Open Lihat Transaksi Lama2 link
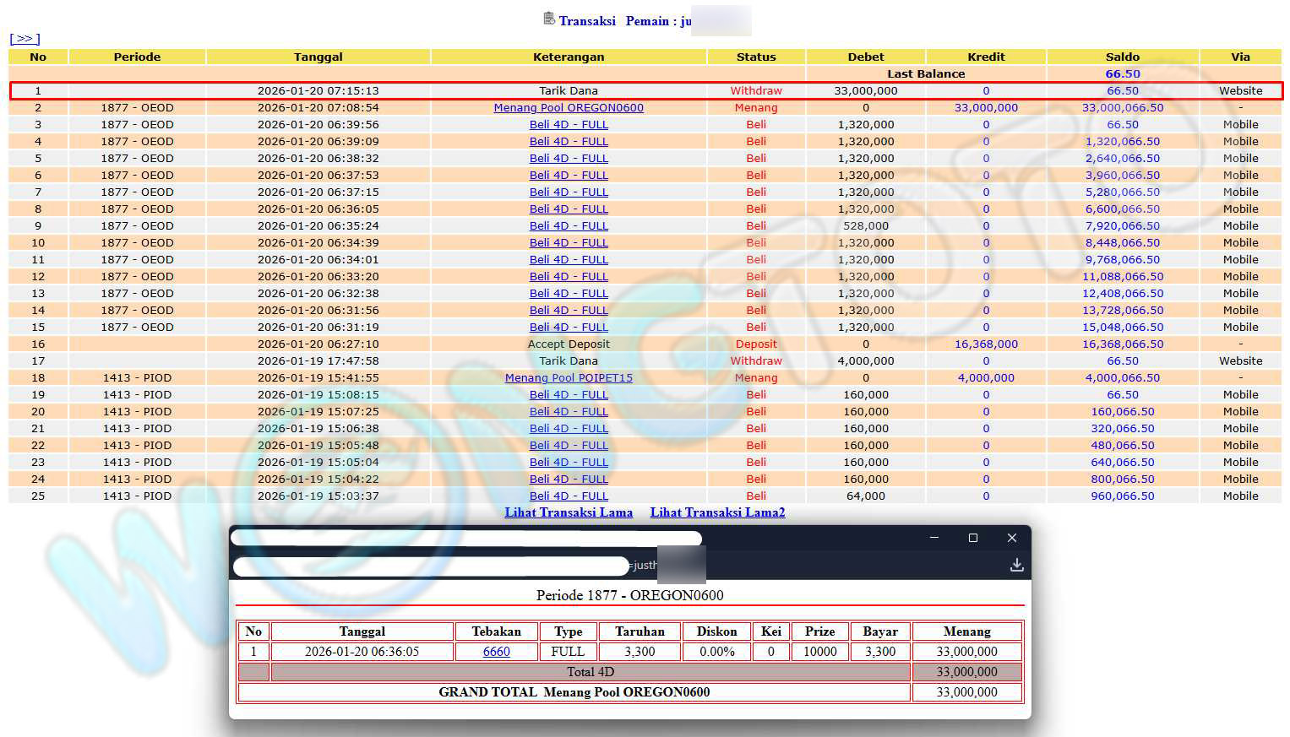This screenshot has height=737, width=1290. point(717,512)
